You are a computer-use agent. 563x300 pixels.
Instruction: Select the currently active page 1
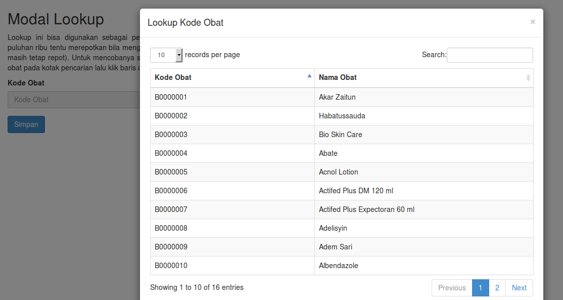[x=480, y=288]
